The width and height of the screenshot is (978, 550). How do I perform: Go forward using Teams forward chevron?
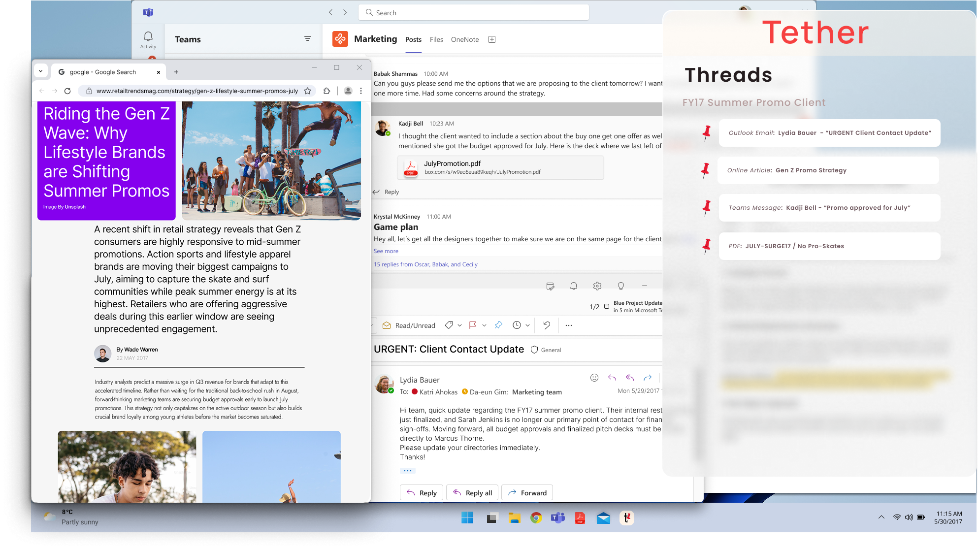click(345, 12)
